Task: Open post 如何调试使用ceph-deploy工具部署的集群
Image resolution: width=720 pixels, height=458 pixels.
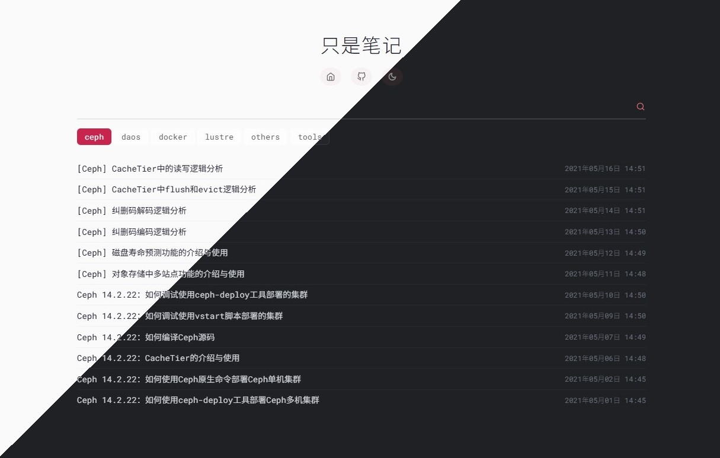Action: 192,295
